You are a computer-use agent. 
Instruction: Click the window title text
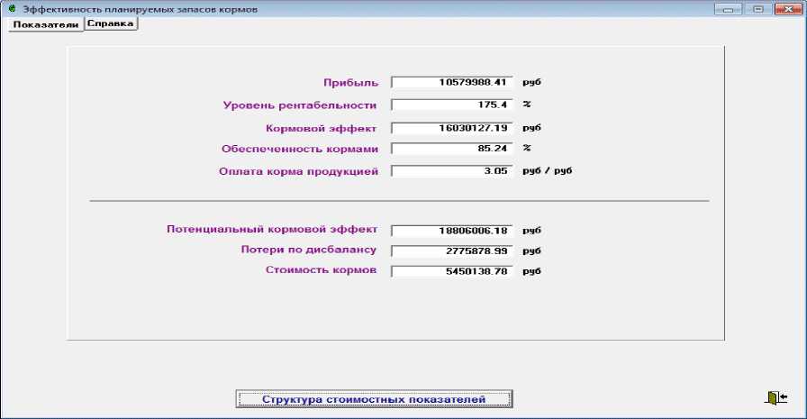click(x=141, y=9)
